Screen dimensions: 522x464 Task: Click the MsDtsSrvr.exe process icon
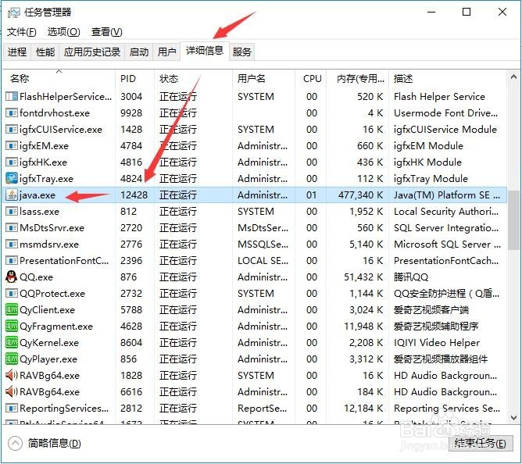pyautogui.click(x=12, y=227)
